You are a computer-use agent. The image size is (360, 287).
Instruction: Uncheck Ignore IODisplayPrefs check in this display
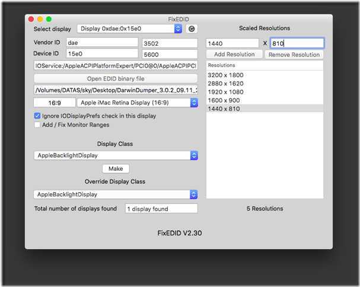pos(37,116)
